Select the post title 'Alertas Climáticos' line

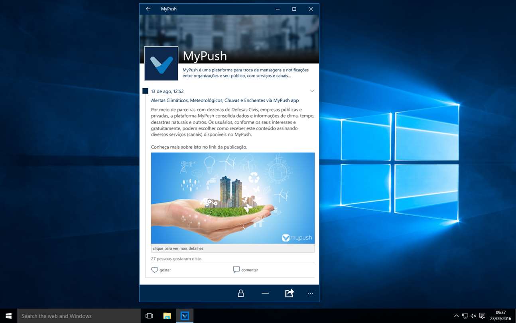[225, 100]
